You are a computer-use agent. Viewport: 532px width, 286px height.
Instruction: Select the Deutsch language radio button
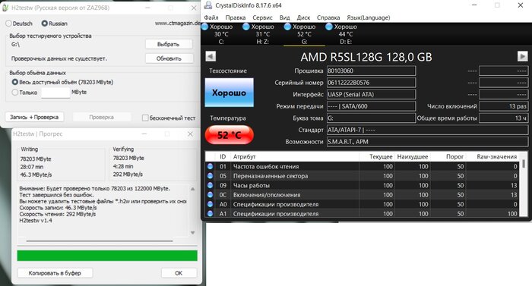pyautogui.click(x=8, y=24)
